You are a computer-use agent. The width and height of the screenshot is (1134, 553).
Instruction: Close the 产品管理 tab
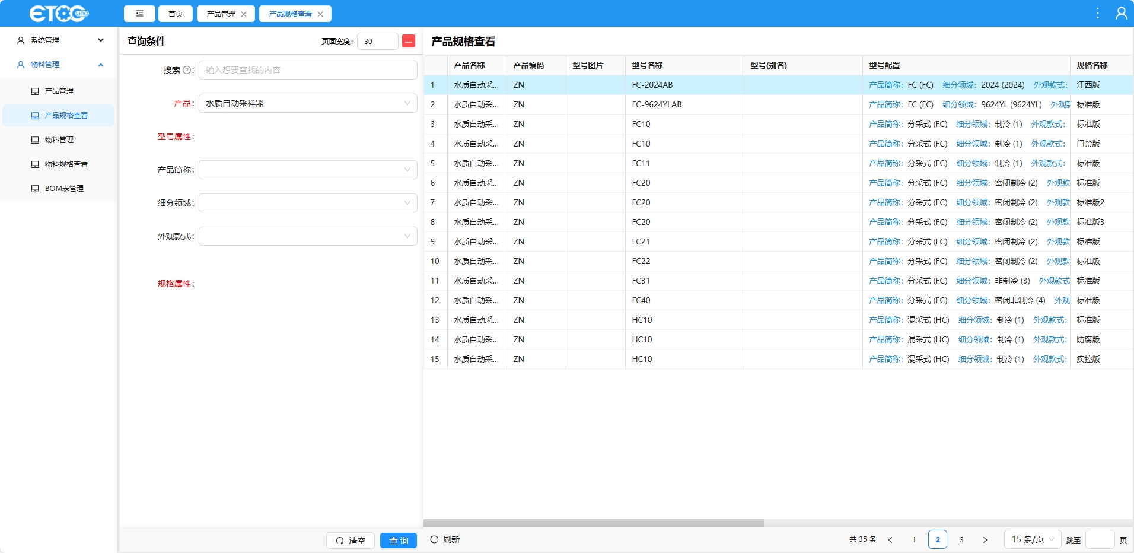pos(244,14)
